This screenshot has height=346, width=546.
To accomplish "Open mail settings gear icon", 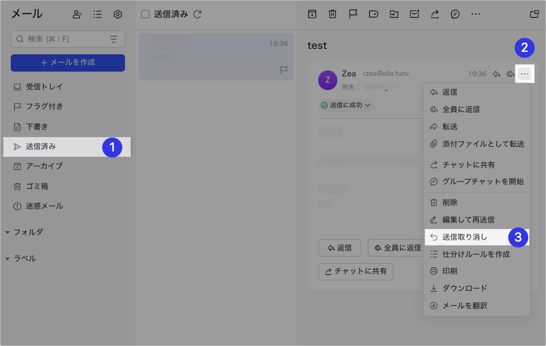I will click(x=118, y=14).
